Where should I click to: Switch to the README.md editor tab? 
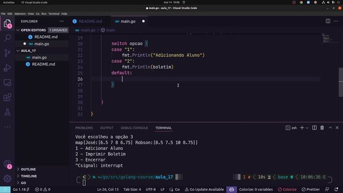pos(90,21)
